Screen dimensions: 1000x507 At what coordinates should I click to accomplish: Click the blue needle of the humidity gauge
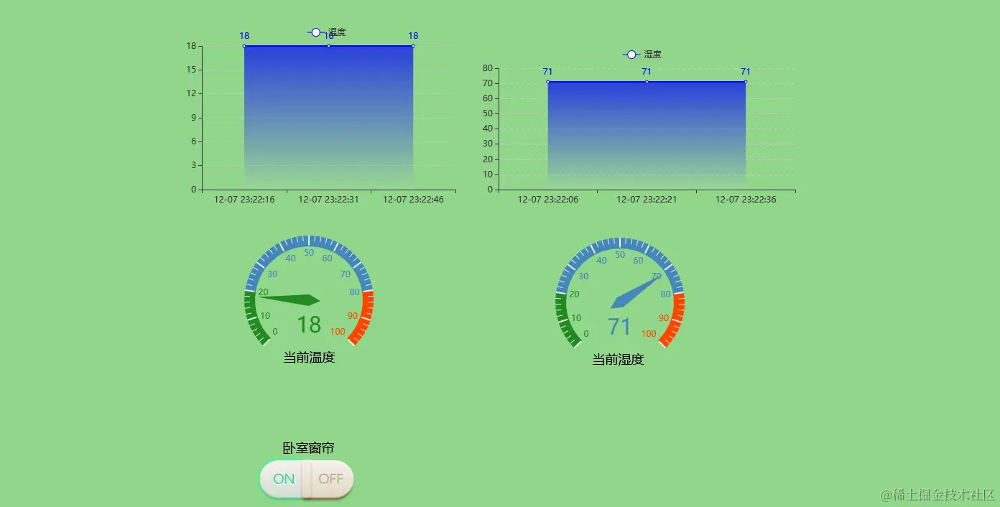635,293
